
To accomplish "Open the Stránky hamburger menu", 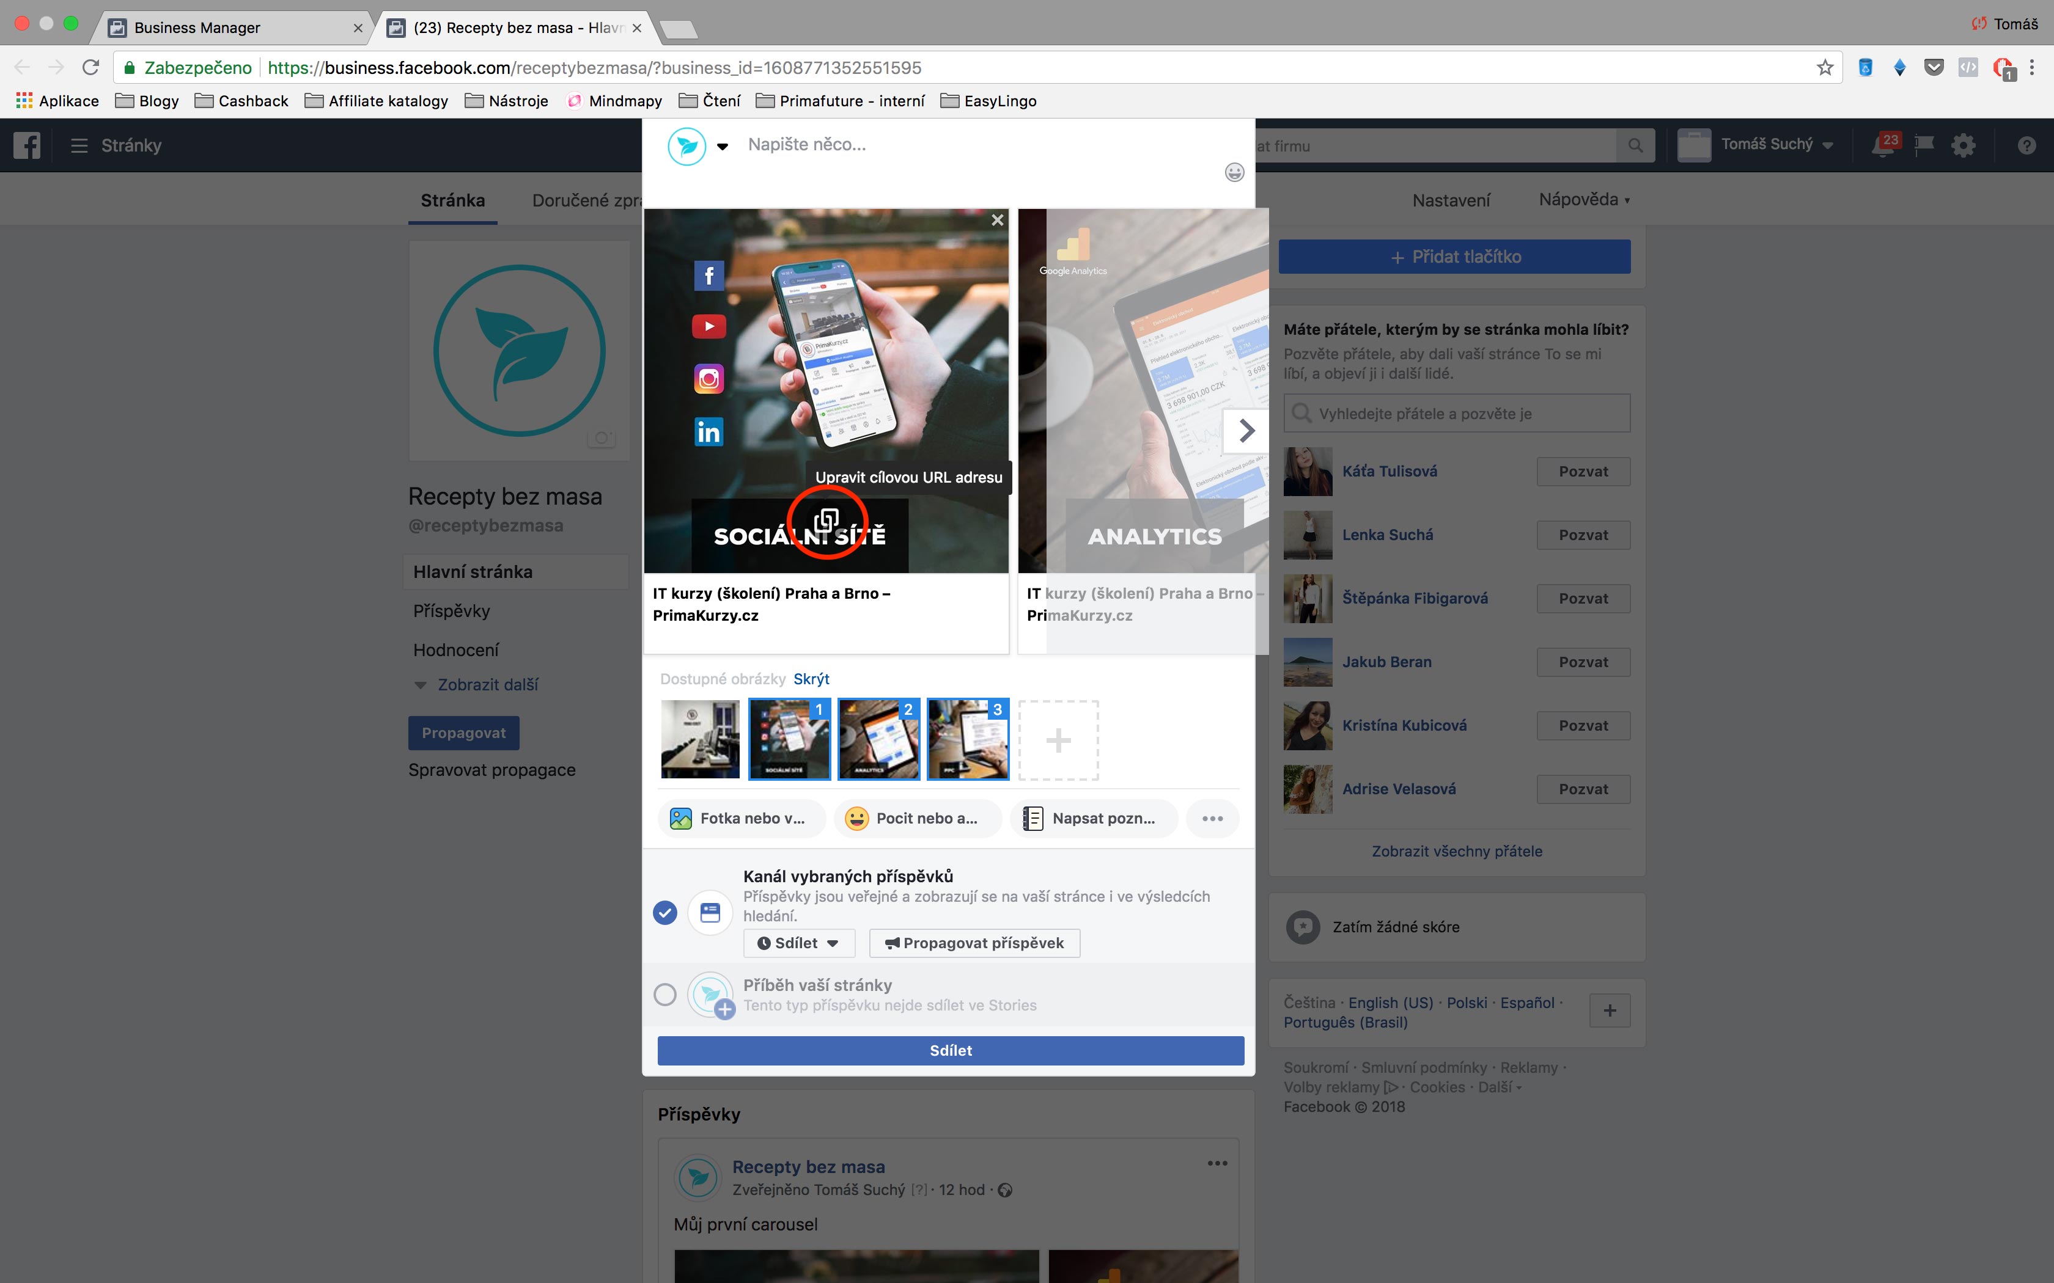I will [80, 145].
